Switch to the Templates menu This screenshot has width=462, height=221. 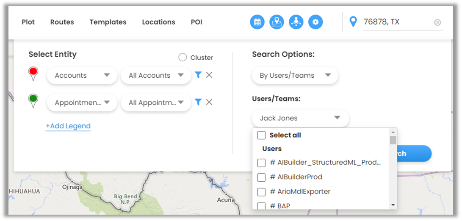pyautogui.click(x=108, y=22)
